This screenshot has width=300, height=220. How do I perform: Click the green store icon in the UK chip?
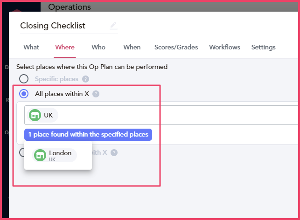tap(35, 115)
